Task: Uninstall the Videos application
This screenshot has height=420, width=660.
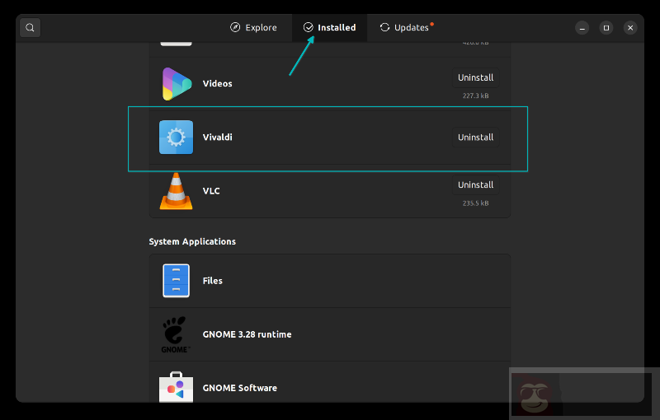Action: (x=476, y=77)
